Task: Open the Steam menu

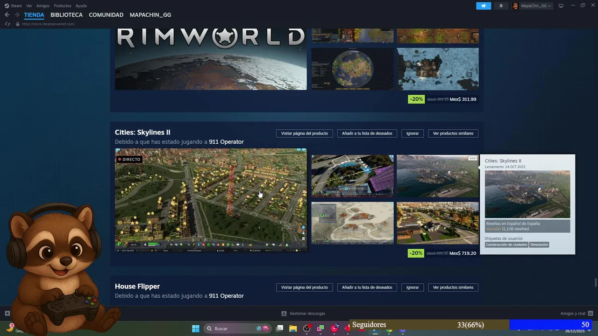Action: [x=16, y=6]
